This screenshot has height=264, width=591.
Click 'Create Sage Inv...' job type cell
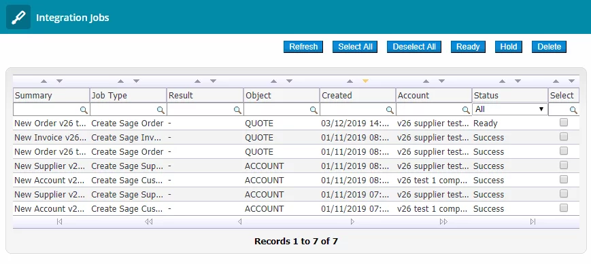click(127, 138)
